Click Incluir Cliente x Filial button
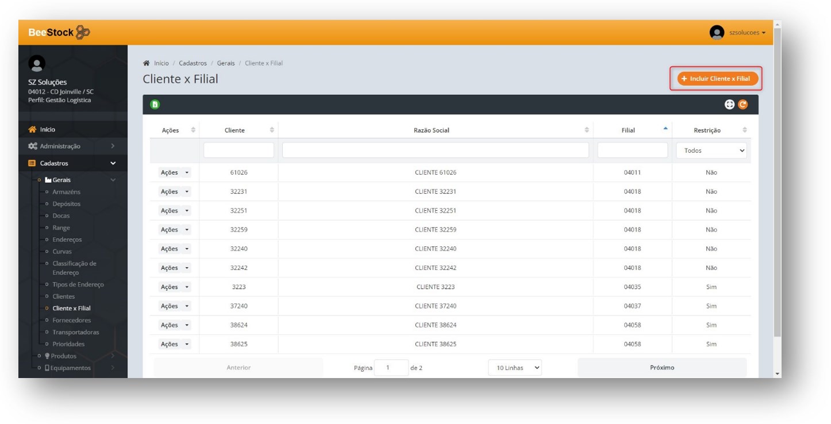Screen dimensions: 831x424 pos(717,79)
